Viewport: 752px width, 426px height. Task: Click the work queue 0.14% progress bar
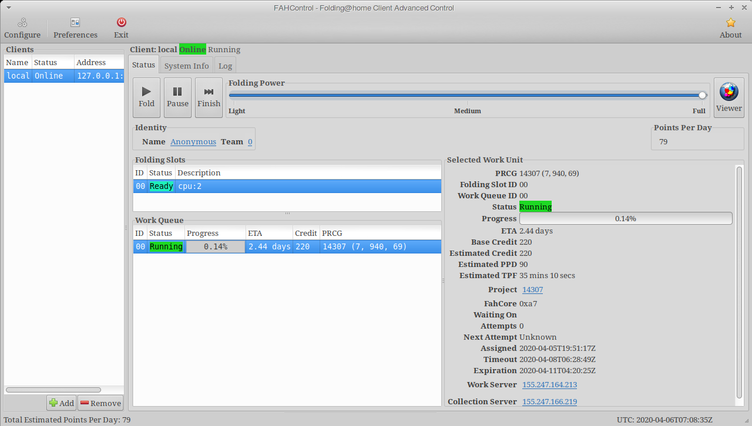216,246
